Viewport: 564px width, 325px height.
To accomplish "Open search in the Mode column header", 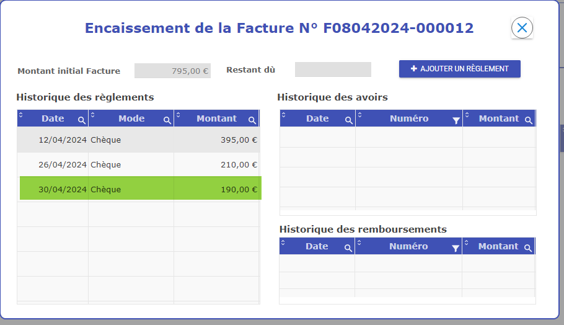I will coord(167,120).
